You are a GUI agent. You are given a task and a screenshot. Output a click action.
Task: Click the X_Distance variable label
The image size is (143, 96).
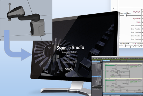coord(136,19)
